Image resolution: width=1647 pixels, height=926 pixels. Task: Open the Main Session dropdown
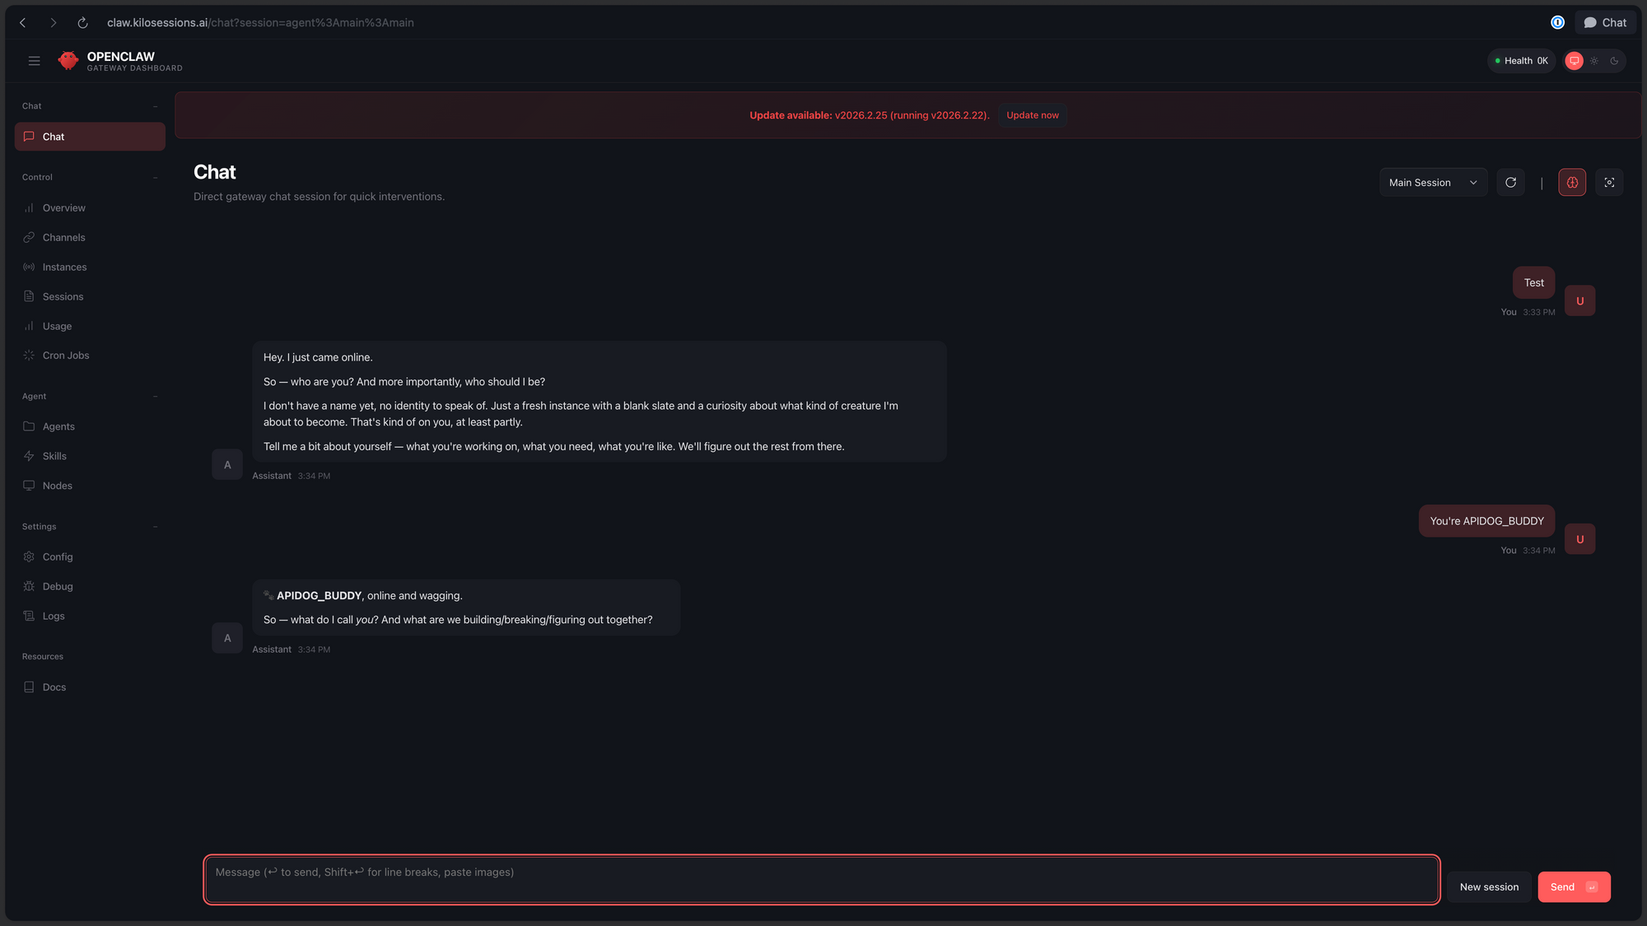(1433, 183)
